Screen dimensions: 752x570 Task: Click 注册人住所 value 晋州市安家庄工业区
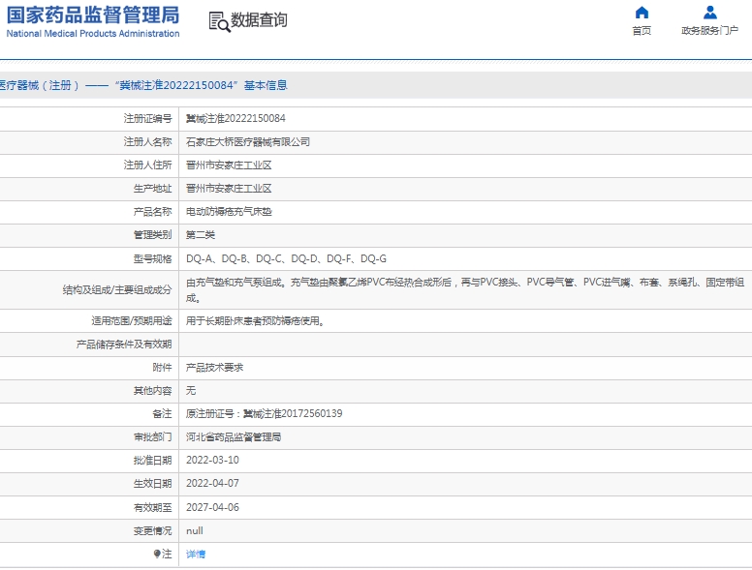[x=229, y=165]
